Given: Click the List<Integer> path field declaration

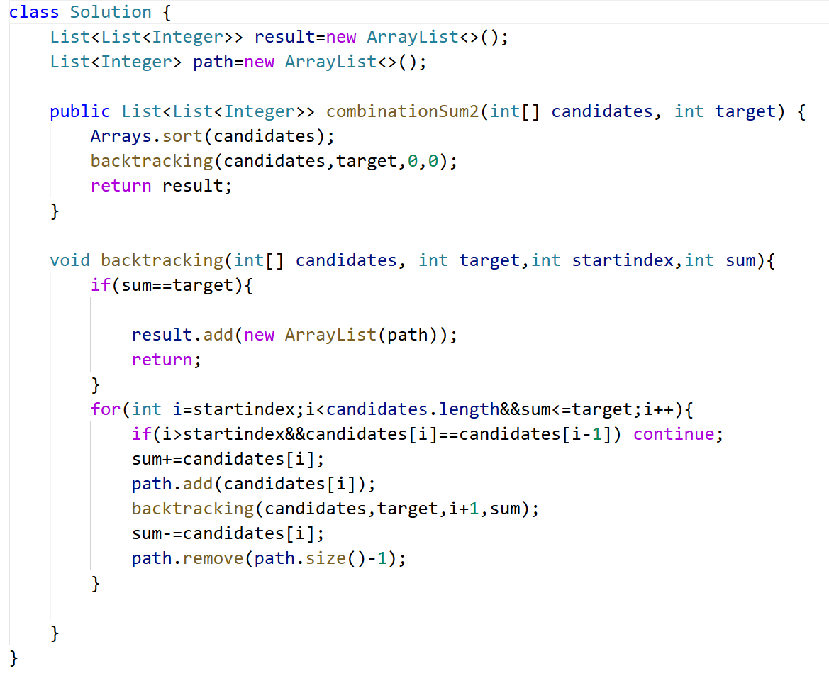Looking at the screenshot, I should [238, 62].
